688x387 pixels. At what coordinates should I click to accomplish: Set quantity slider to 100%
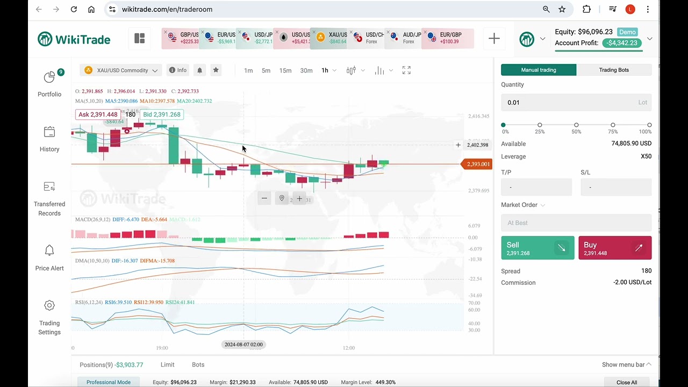pos(649,125)
